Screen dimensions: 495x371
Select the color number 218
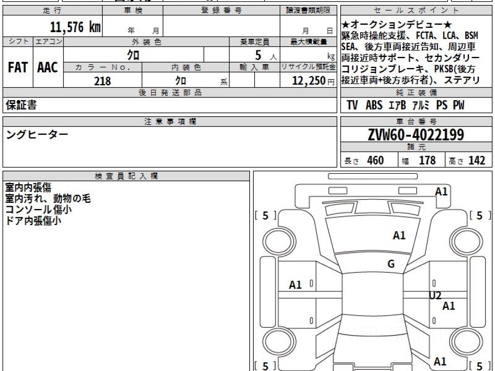[x=102, y=81]
